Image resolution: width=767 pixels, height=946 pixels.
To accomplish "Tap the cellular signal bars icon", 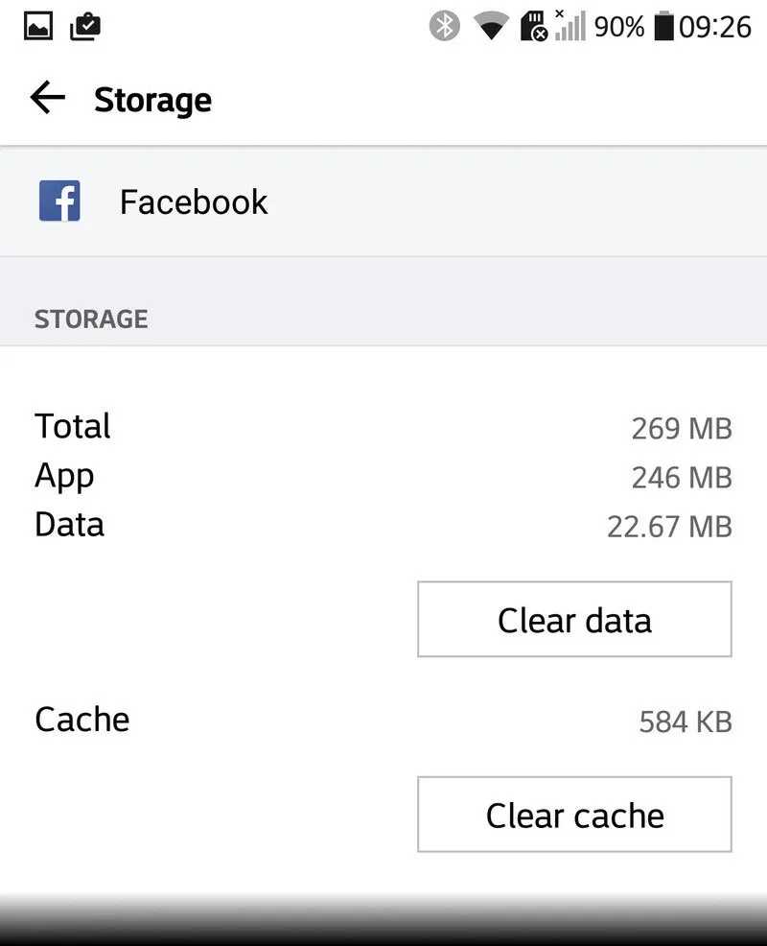I will (x=569, y=26).
